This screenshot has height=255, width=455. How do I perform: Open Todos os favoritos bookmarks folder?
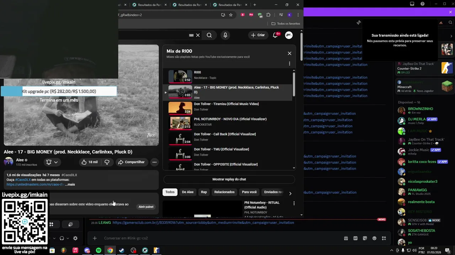(285, 23)
